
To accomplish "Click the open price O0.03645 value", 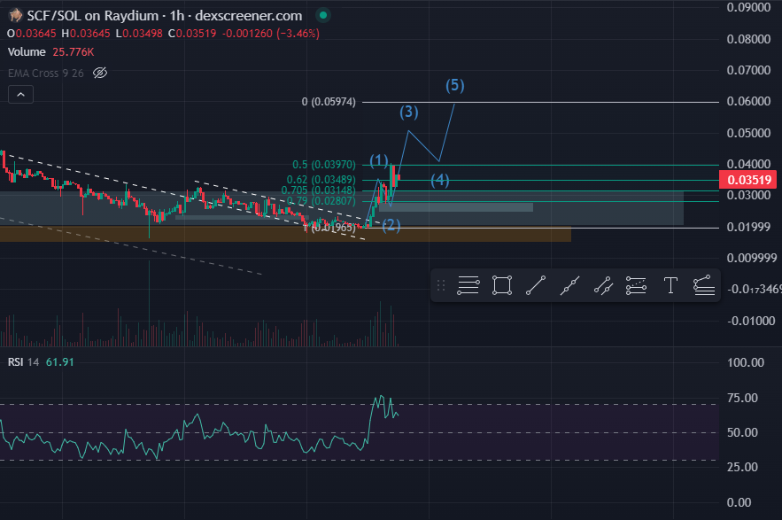I will coord(31,34).
